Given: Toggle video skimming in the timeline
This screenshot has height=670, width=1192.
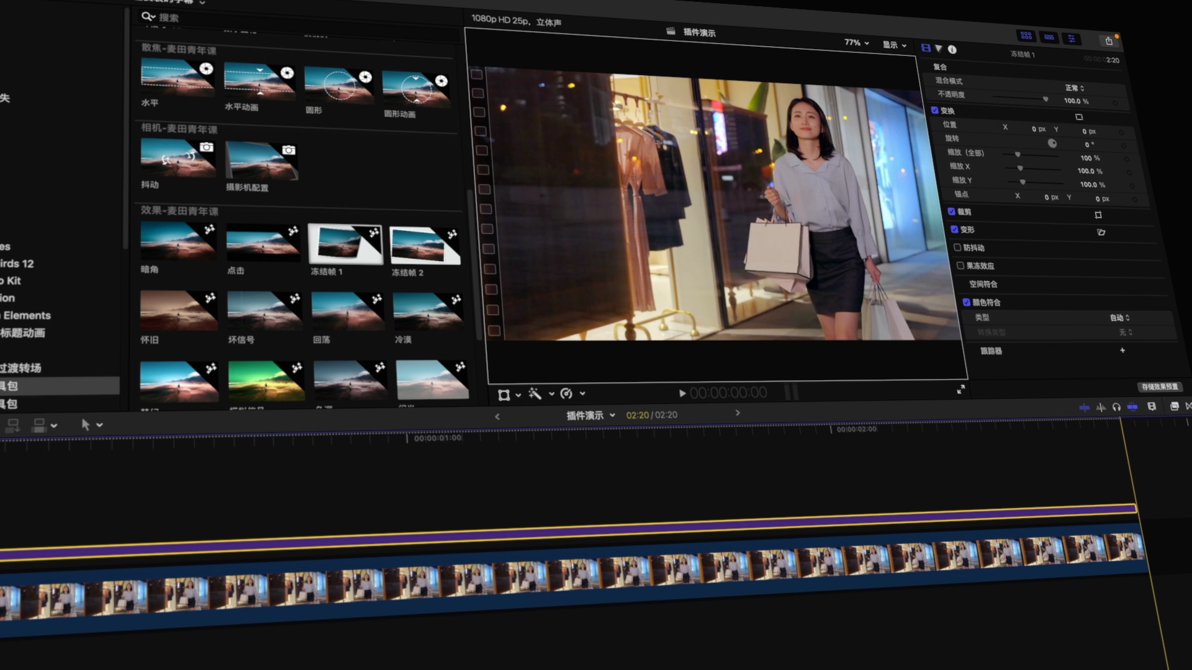Looking at the screenshot, I should 1085,407.
